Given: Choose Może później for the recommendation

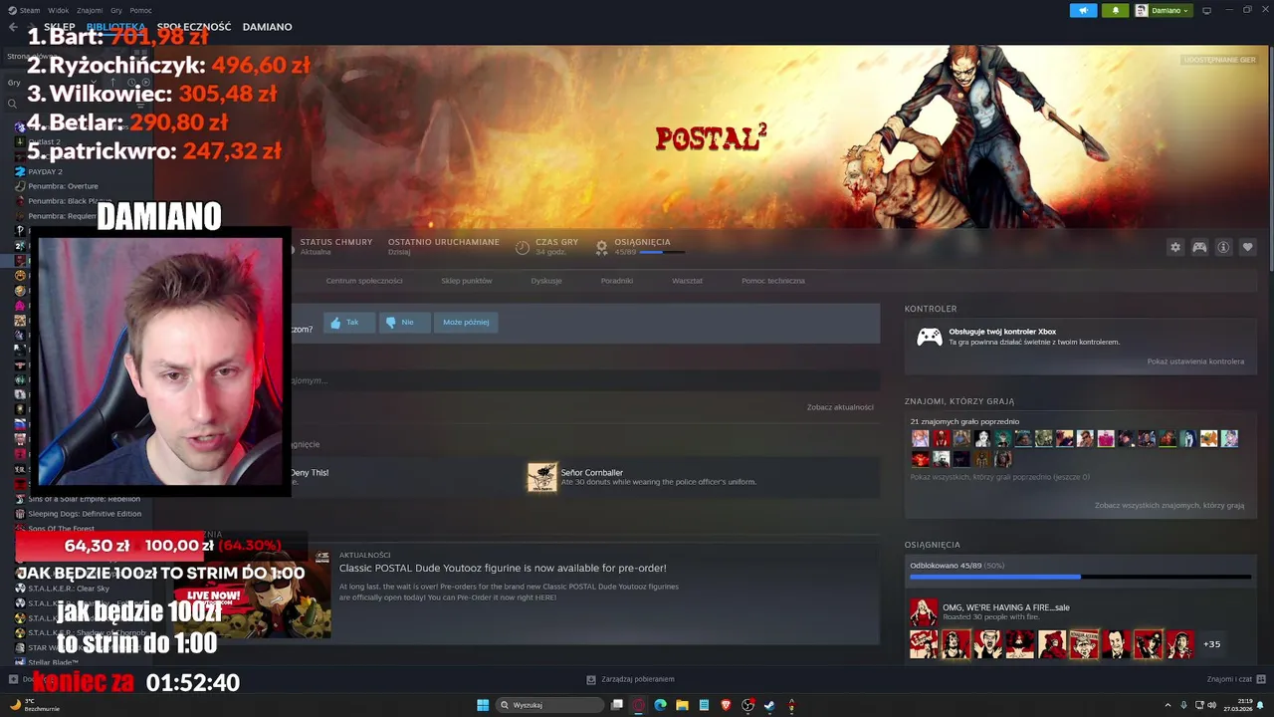Looking at the screenshot, I should click(x=466, y=323).
